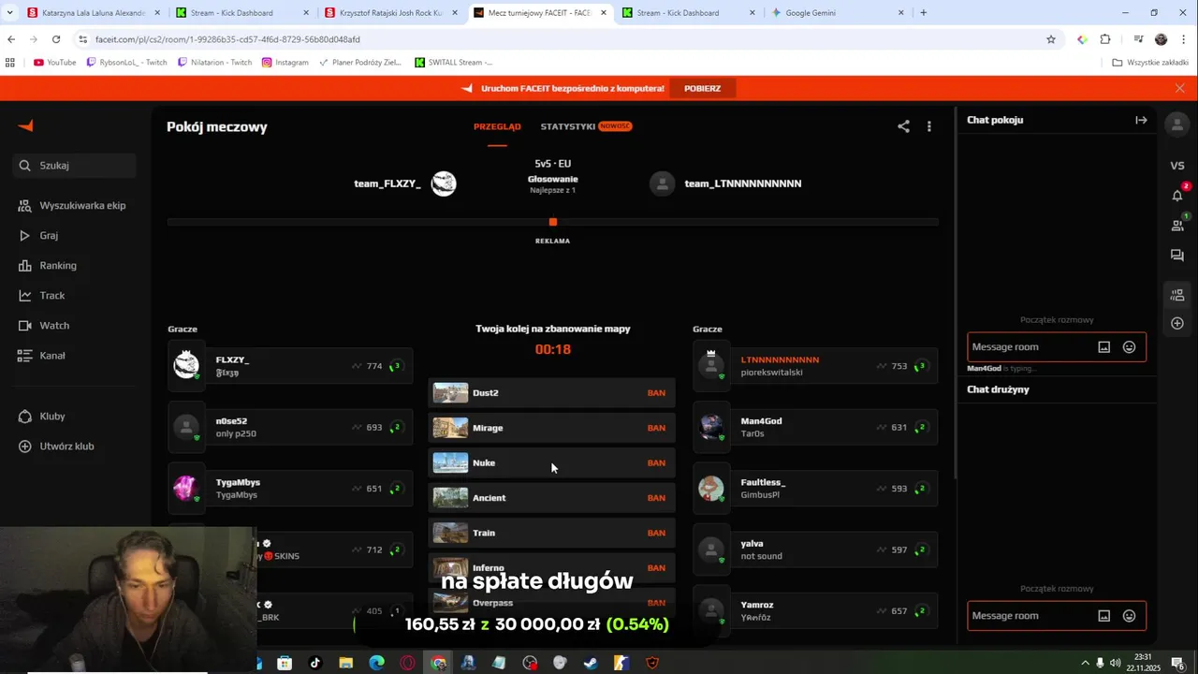
Task: Ban the Nuke map
Action: point(656,463)
